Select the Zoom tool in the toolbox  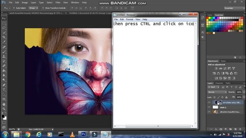tap(4, 109)
